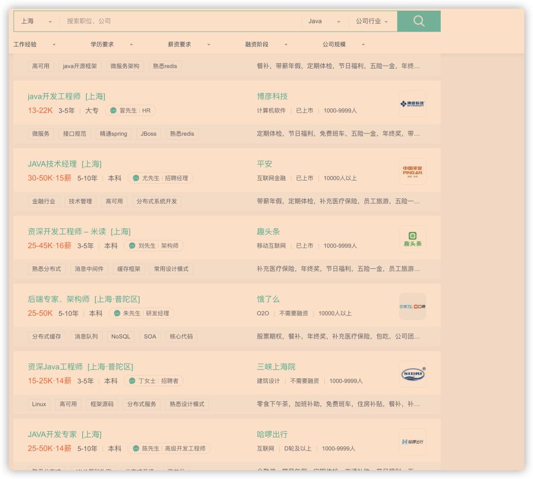Screen dimensions: 533x479
Task: Visit the 趣头条 company page link
Action: [268, 232]
